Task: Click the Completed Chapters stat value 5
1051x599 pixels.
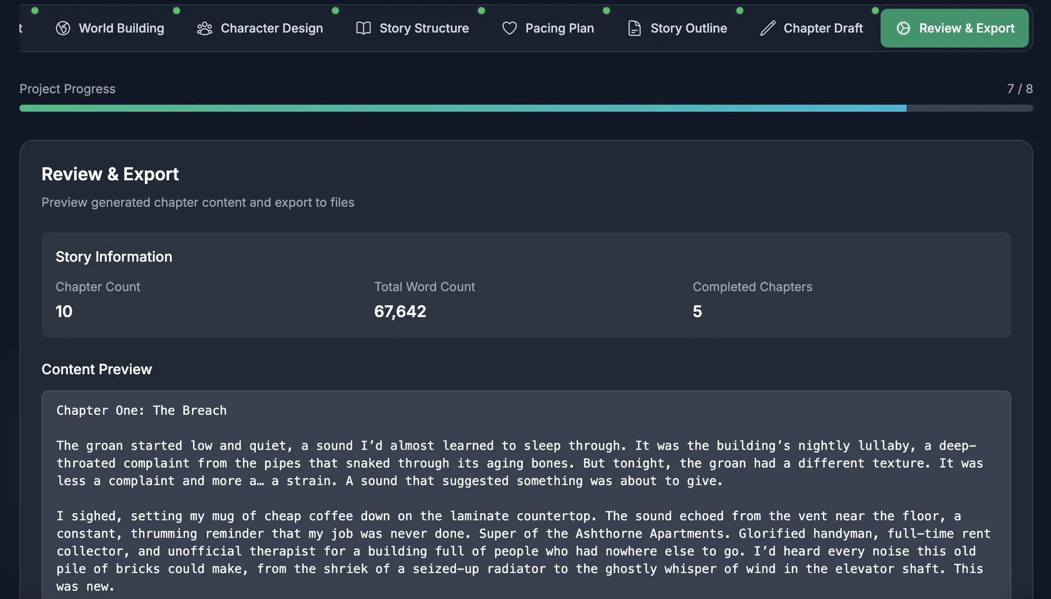Action: click(697, 311)
